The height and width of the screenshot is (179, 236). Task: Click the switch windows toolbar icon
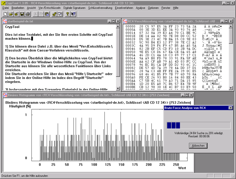click(x=60, y=14)
